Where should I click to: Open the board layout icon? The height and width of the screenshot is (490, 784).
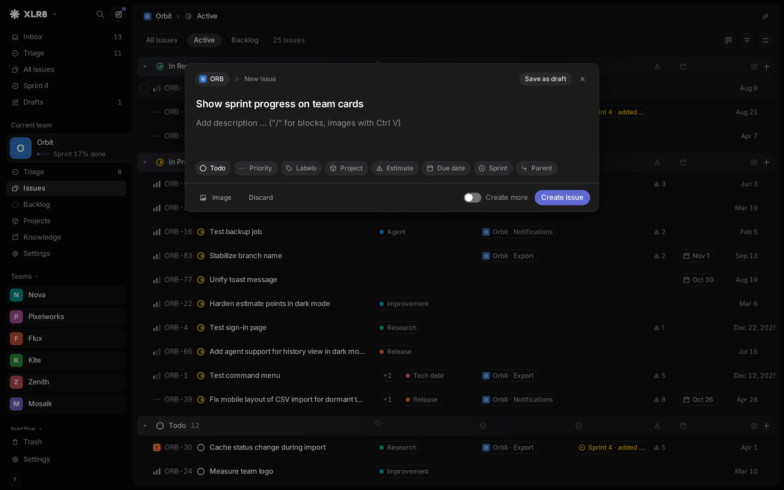point(728,40)
